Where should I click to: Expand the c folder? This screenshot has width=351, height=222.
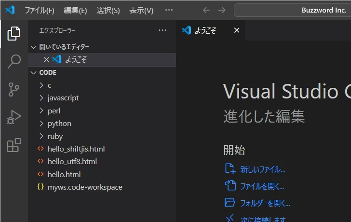coord(41,85)
